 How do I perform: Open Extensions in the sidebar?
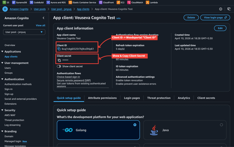[10, 104]
